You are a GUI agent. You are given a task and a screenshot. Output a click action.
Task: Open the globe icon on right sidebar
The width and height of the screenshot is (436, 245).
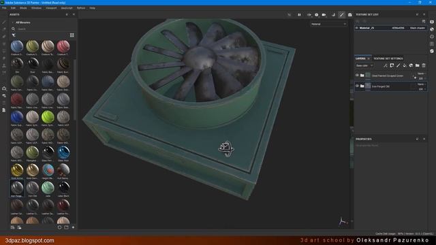432,51
